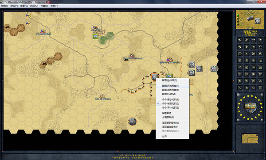The width and height of the screenshot is (266, 160).
Task: Click 放弃 to dismiss the context menu
Action: coord(164,136)
